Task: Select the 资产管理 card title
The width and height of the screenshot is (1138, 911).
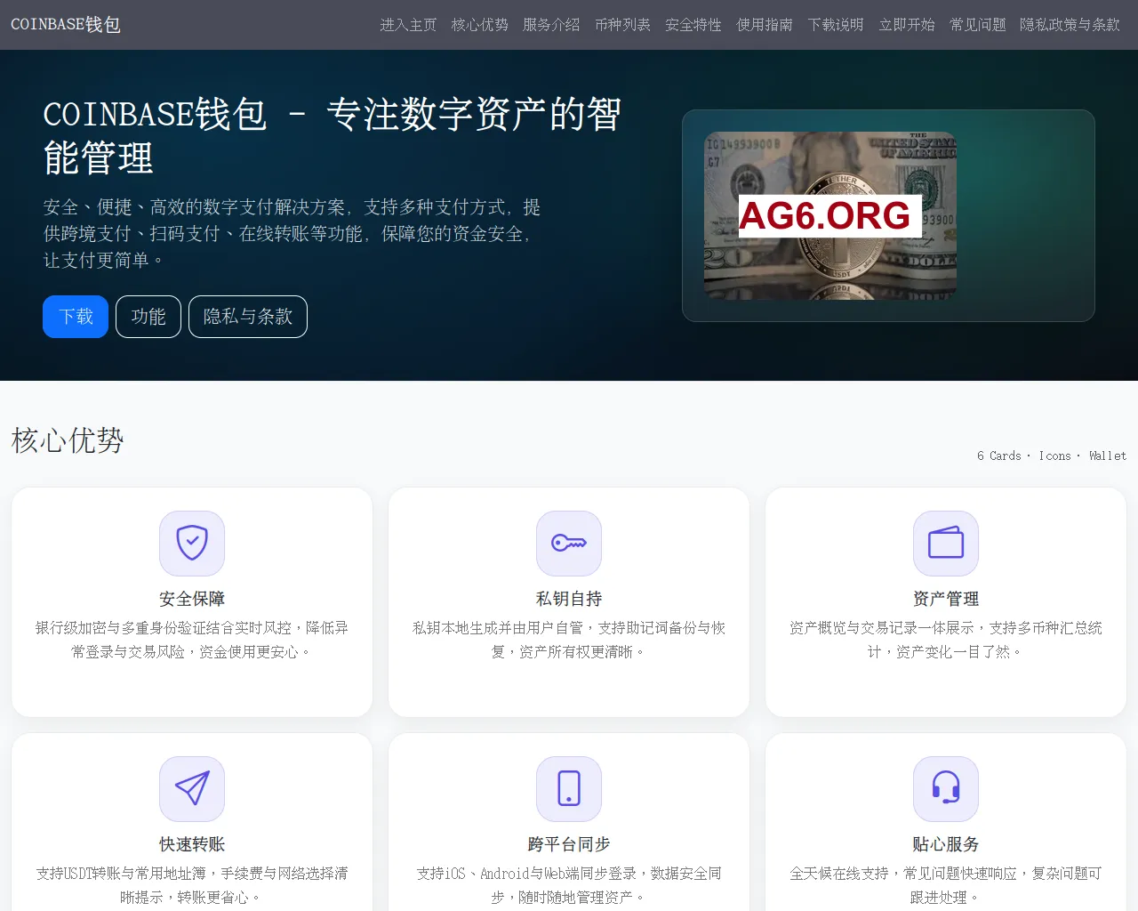Action: point(946,599)
